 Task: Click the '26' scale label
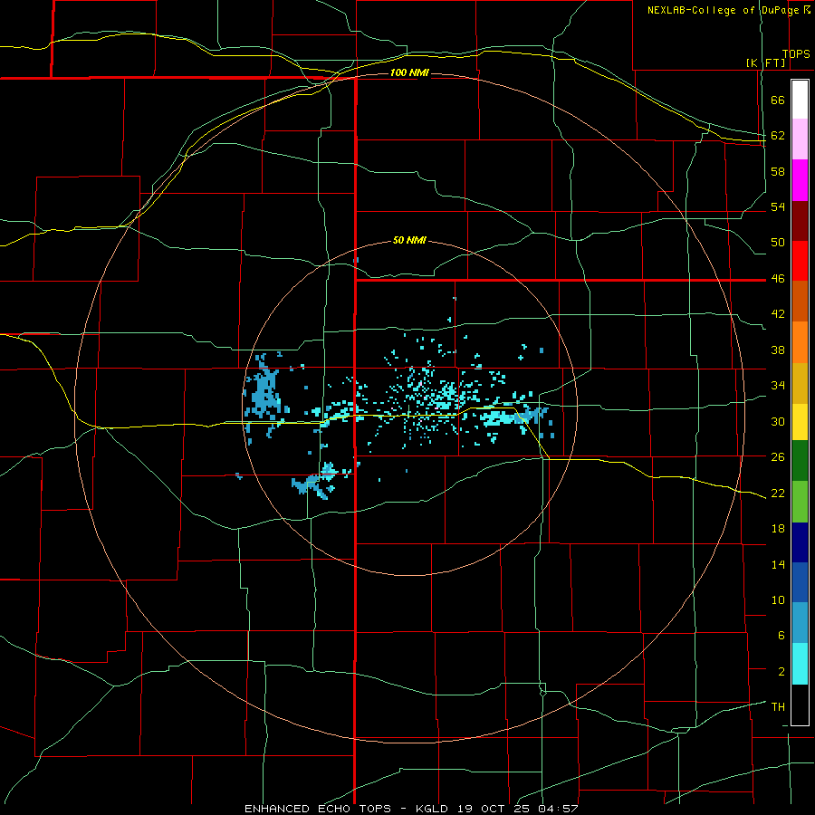click(x=778, y=457)
